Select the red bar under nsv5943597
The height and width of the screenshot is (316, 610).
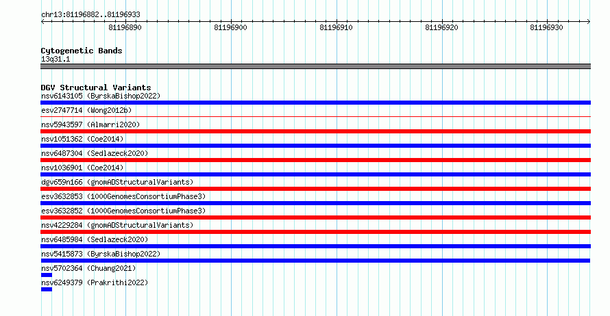point(315,131)
